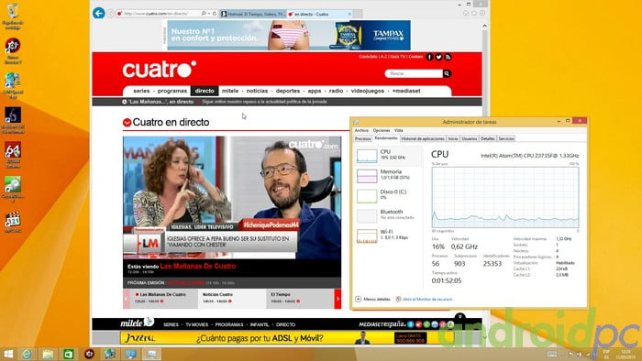This screenshot has width=642, height=361.
Task: Open Cuatro's RSS feed icon
Action: [448, 57]
